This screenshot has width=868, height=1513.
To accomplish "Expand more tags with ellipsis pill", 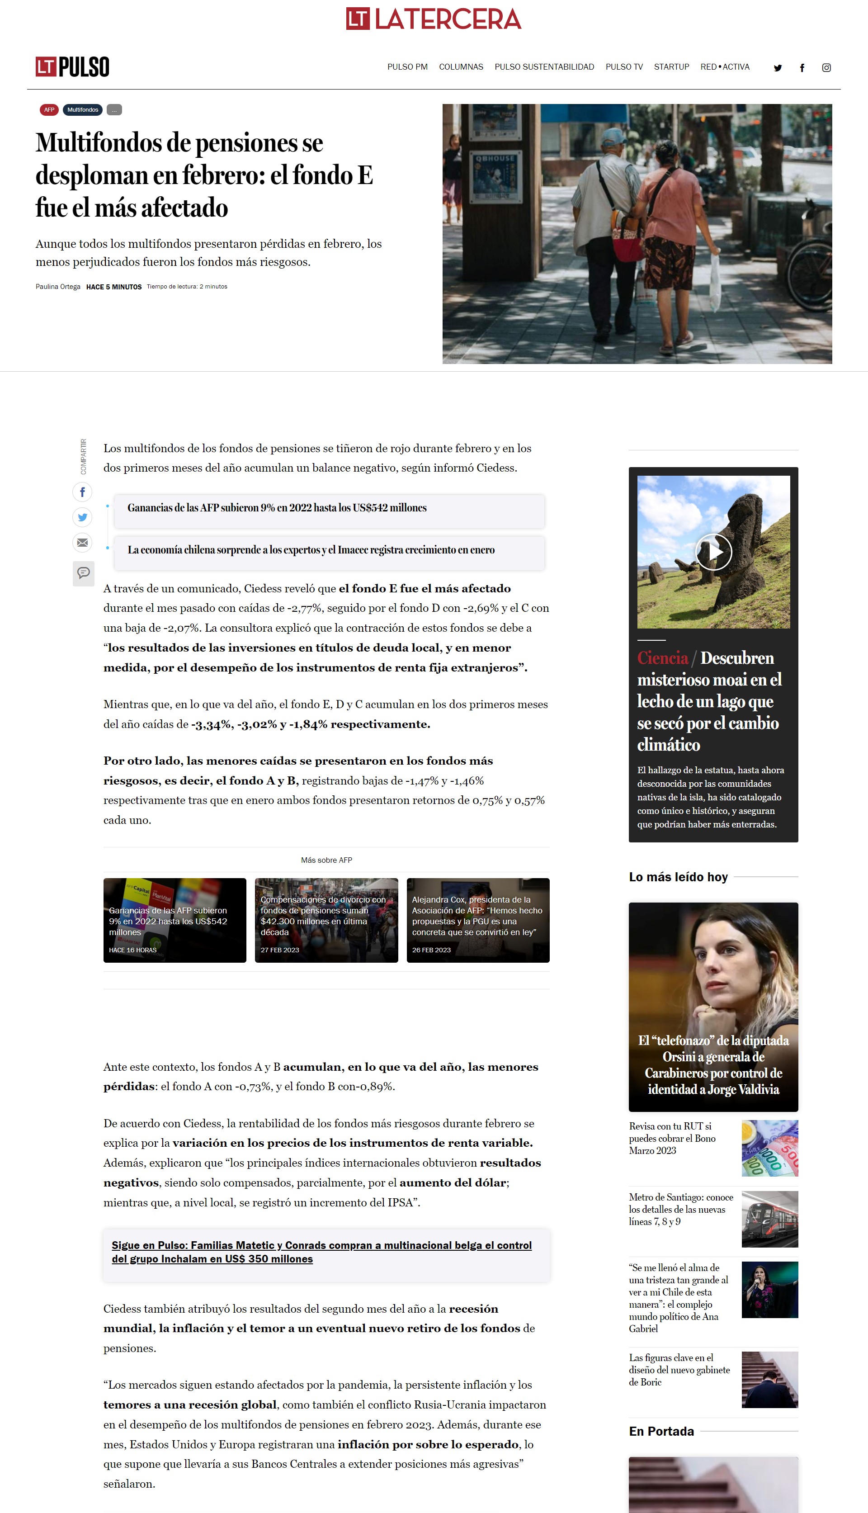I will pos(114,110).
